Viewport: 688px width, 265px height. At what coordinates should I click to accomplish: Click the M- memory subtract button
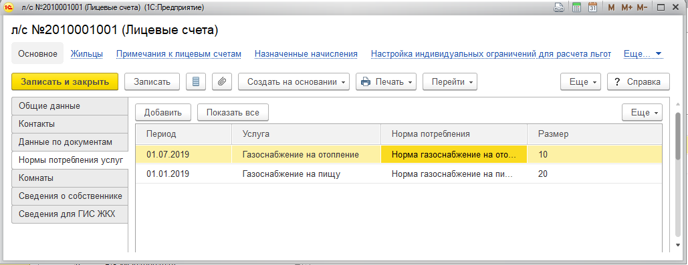(643, 7)
